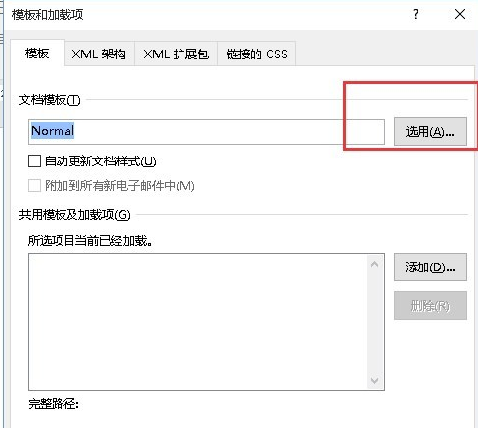Image resolution: width=478 pixels, height=428 pixels.
Task: Select the XML 扩展包 tab
Action: [176, 53]
